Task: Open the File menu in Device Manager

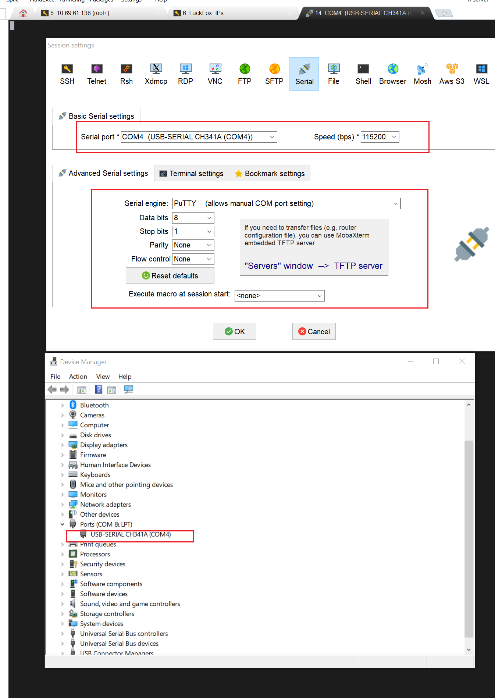Action: 56,377
